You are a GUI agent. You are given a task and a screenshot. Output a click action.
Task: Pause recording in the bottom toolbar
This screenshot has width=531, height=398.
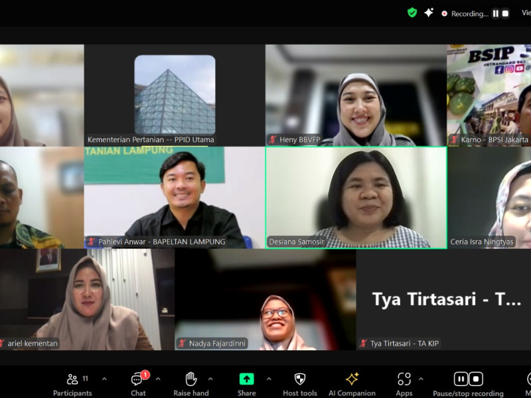(461, 379)
